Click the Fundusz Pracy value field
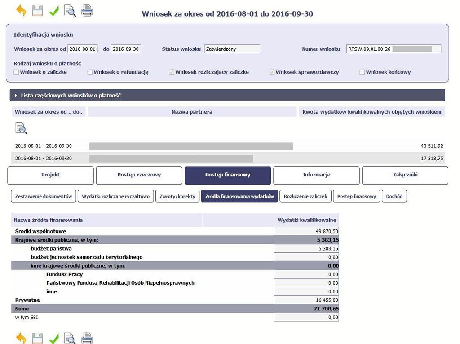This screenshot has width=460, height=344. click(306, 274)
